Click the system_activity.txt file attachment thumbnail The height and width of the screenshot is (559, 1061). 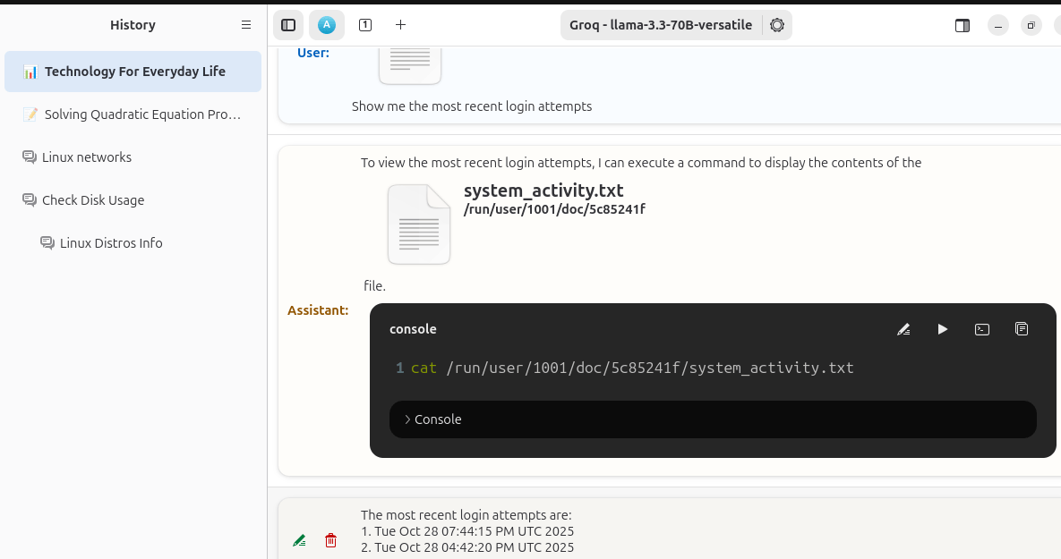419,224
